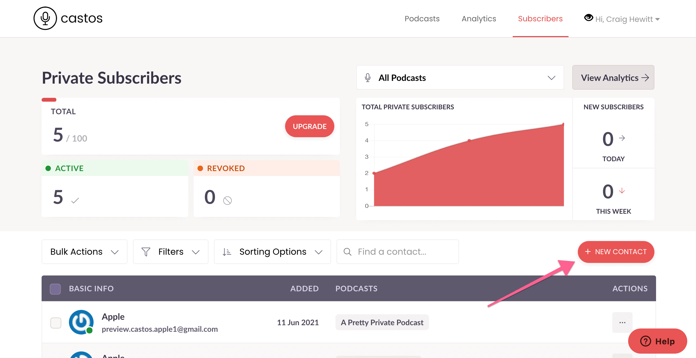Toggle the select-all checkbox in table header
Viewport: 696px width, 358px height.
[55, 289]
